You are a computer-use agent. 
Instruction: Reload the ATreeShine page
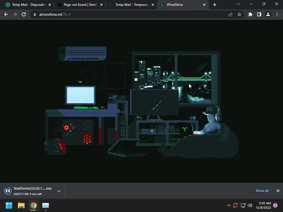click(24, 14)
